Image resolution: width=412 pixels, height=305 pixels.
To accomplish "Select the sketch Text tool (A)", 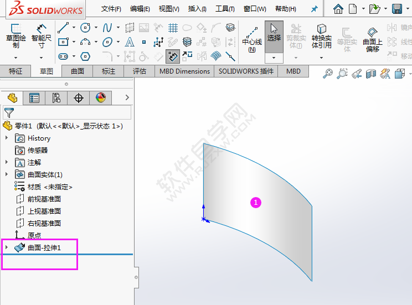I will click(129, 42).
